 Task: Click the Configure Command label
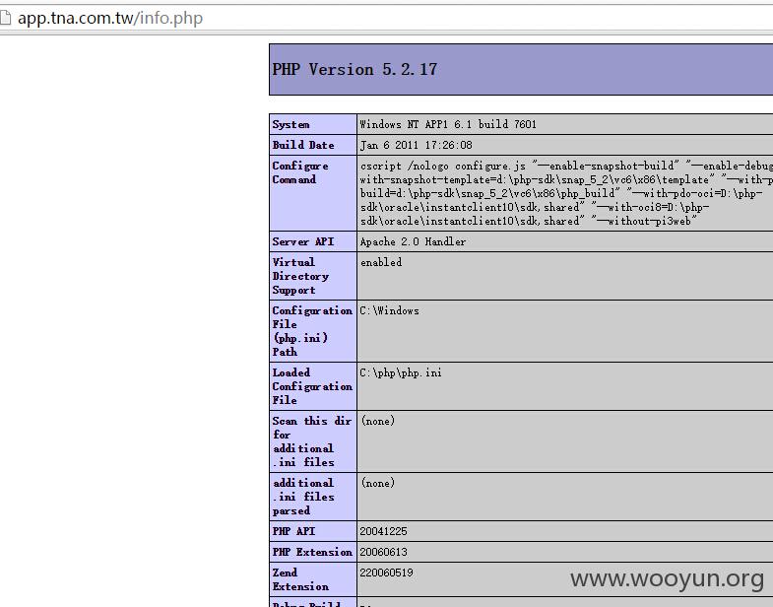pos(300,172)
